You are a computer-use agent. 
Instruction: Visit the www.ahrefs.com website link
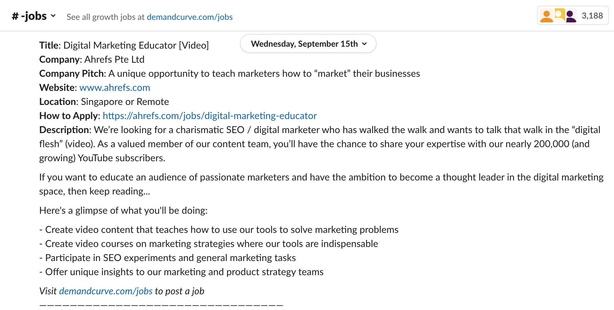(x=115, y=88)
